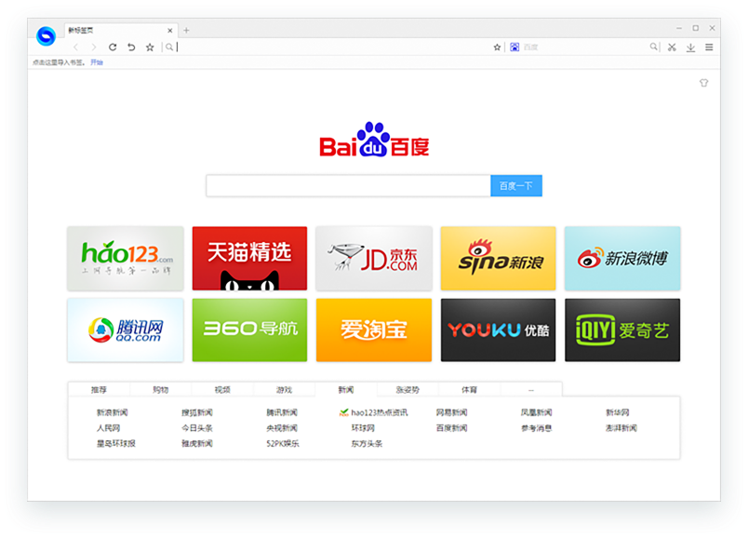Switch to the 购物 tab
749x539 pixels.
(160, 390)
